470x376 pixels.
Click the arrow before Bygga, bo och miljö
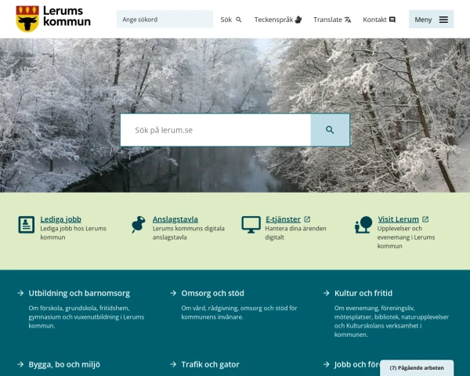(x=20, y=364)
